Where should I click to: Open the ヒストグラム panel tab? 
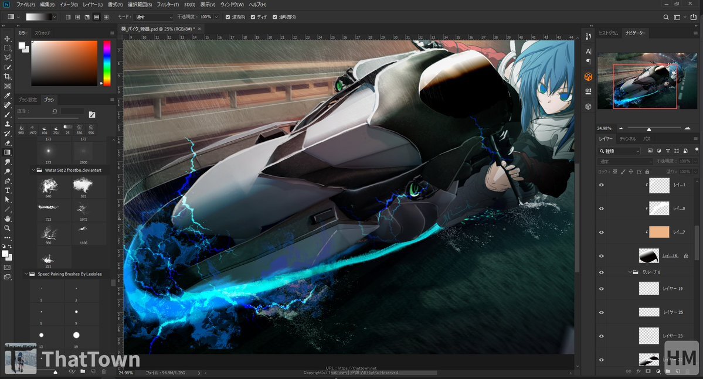point(608,33)
